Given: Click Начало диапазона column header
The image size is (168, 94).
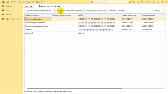Looking at the screenshot, I should pyautogui.click(x=131, y=15).
